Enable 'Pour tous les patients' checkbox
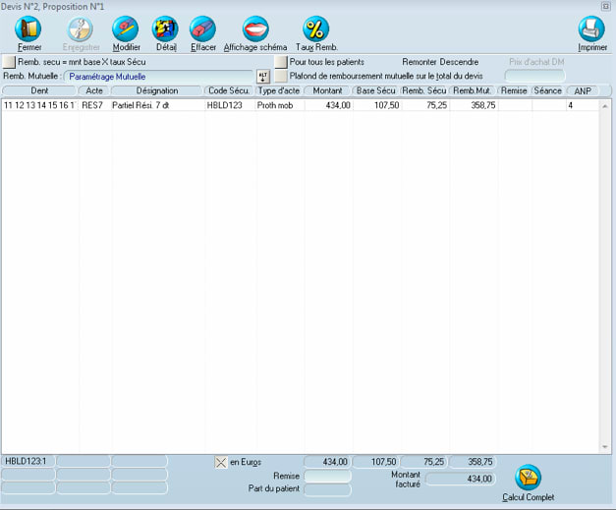 [x=281, y=62]
